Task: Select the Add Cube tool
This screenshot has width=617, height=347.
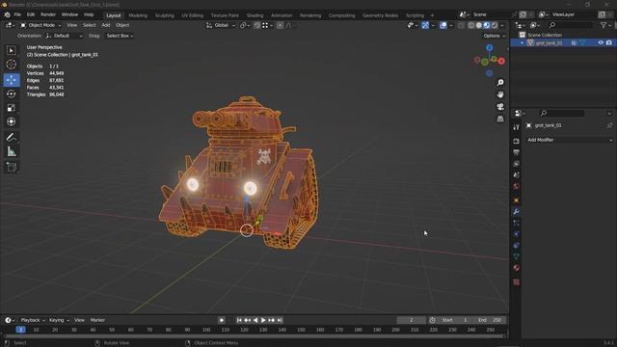Action: [x=11, y=167]
